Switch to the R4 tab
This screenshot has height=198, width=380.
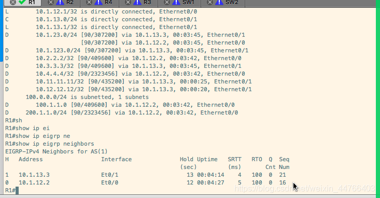click(108, 3)
